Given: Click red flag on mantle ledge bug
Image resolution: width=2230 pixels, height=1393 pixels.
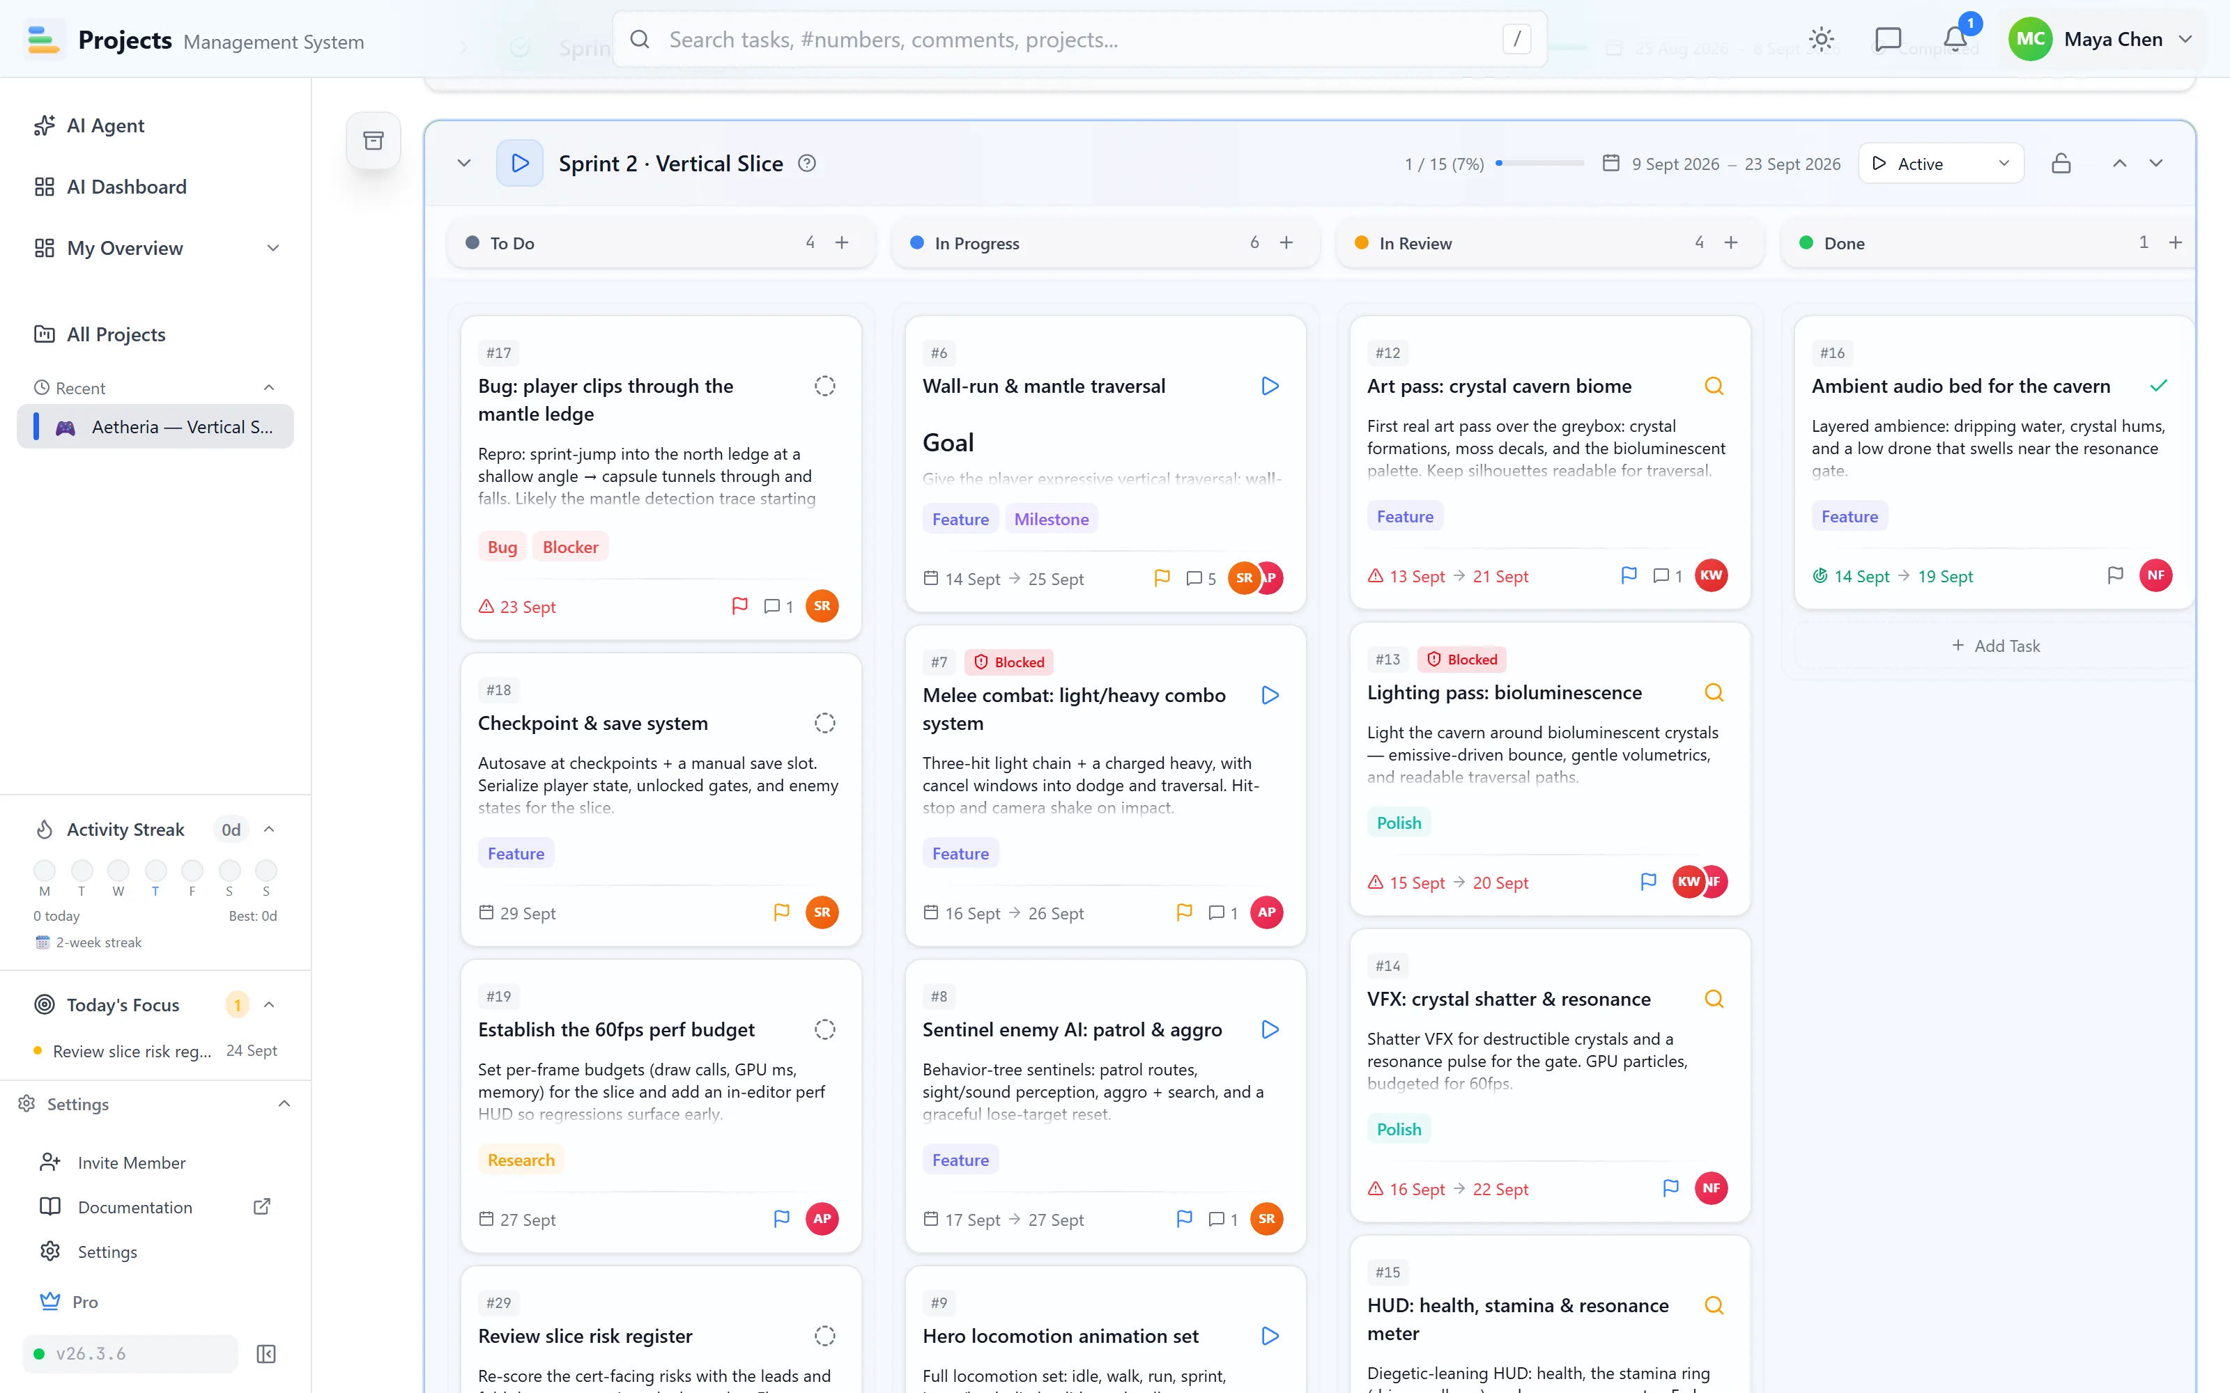Looking at the screenshot, I should pos(739,606).
